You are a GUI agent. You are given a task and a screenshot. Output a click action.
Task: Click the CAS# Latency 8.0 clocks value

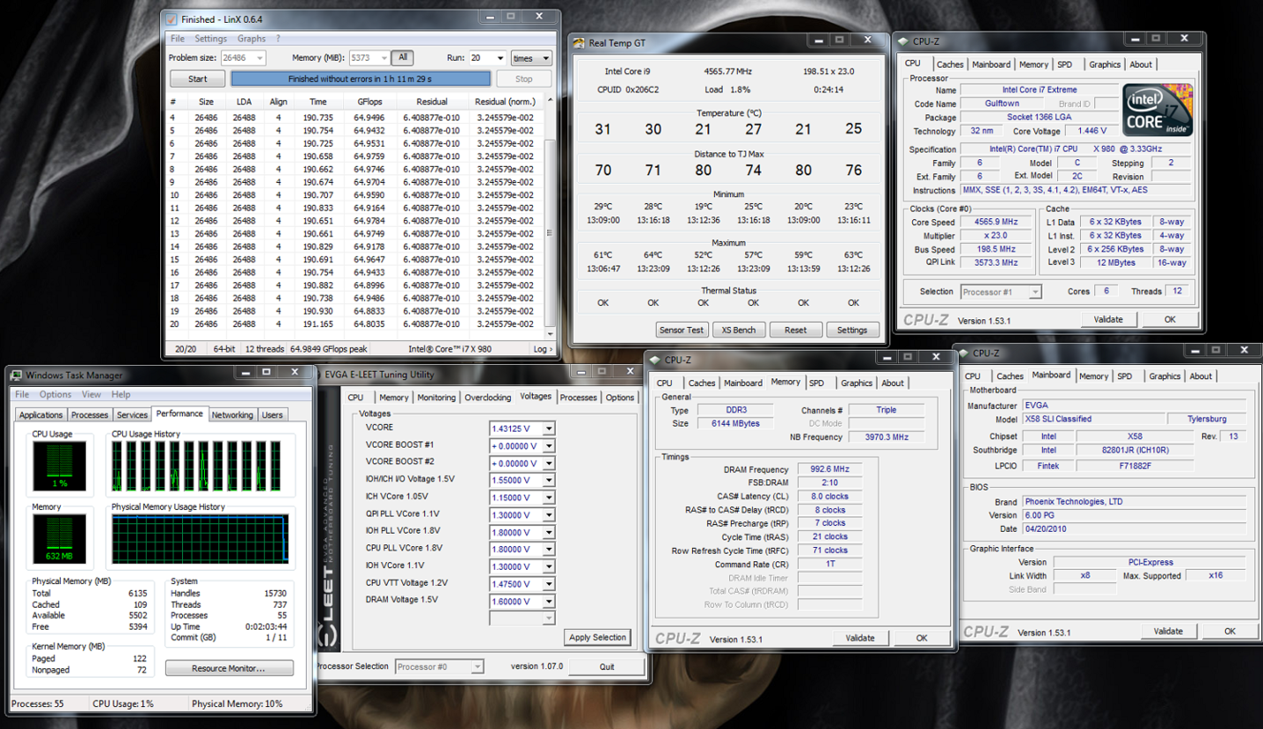[x=829, y=496]
